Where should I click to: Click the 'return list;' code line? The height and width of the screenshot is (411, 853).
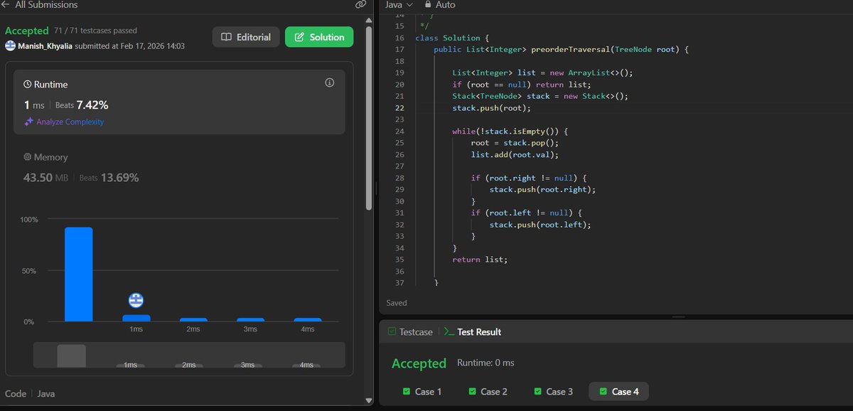[x=480, y=260]
